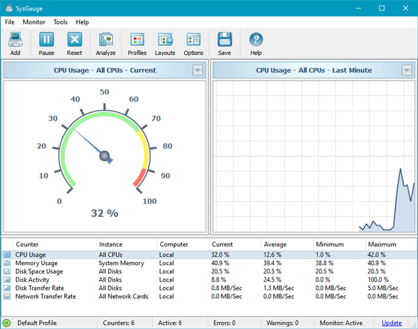Select the Disk Activity counter row

pos(209,280)
